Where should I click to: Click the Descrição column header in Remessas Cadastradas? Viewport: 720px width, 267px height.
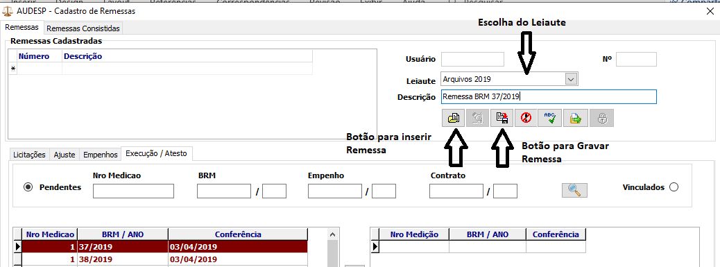pyautogui.click(x=187, y=56)
